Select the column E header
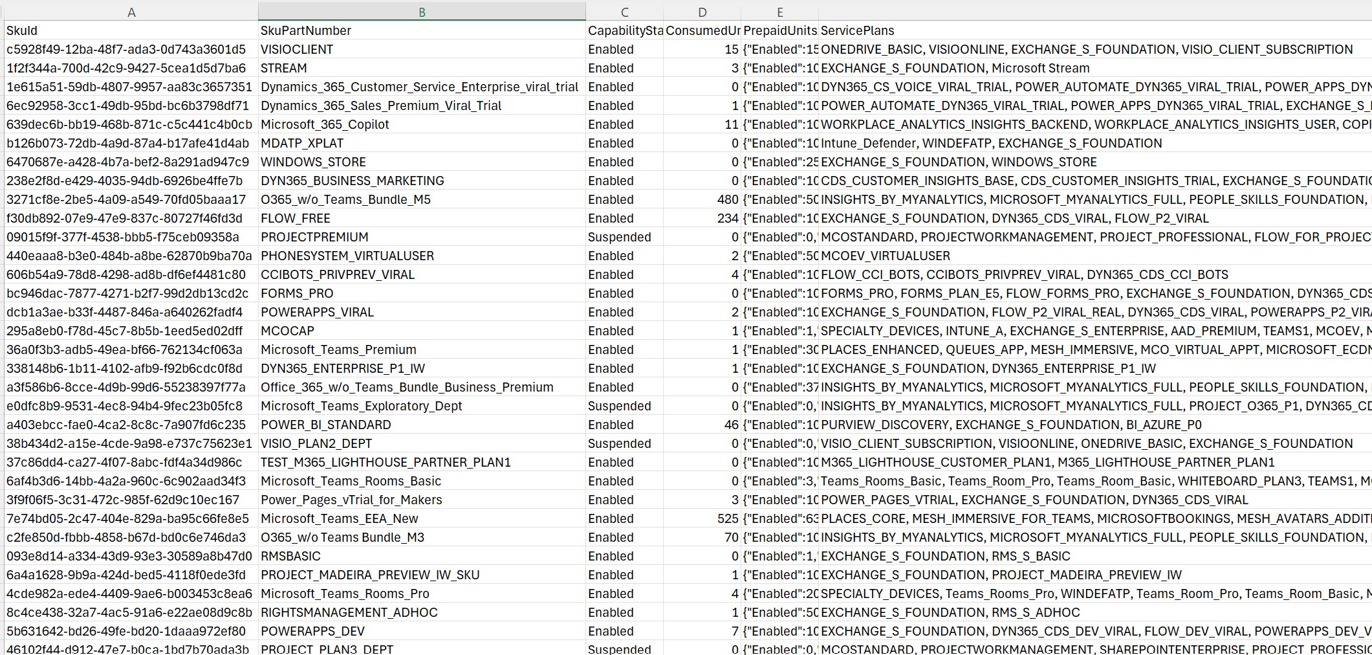The width and height of the screenshot is (1372, 655). tap(779, 11)
